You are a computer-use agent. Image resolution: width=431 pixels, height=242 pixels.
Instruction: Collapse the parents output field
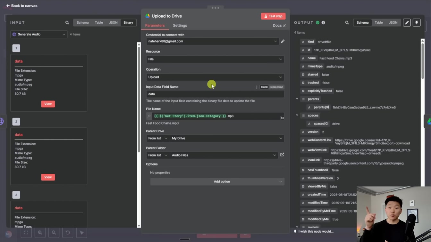click(x=297, y=99)
